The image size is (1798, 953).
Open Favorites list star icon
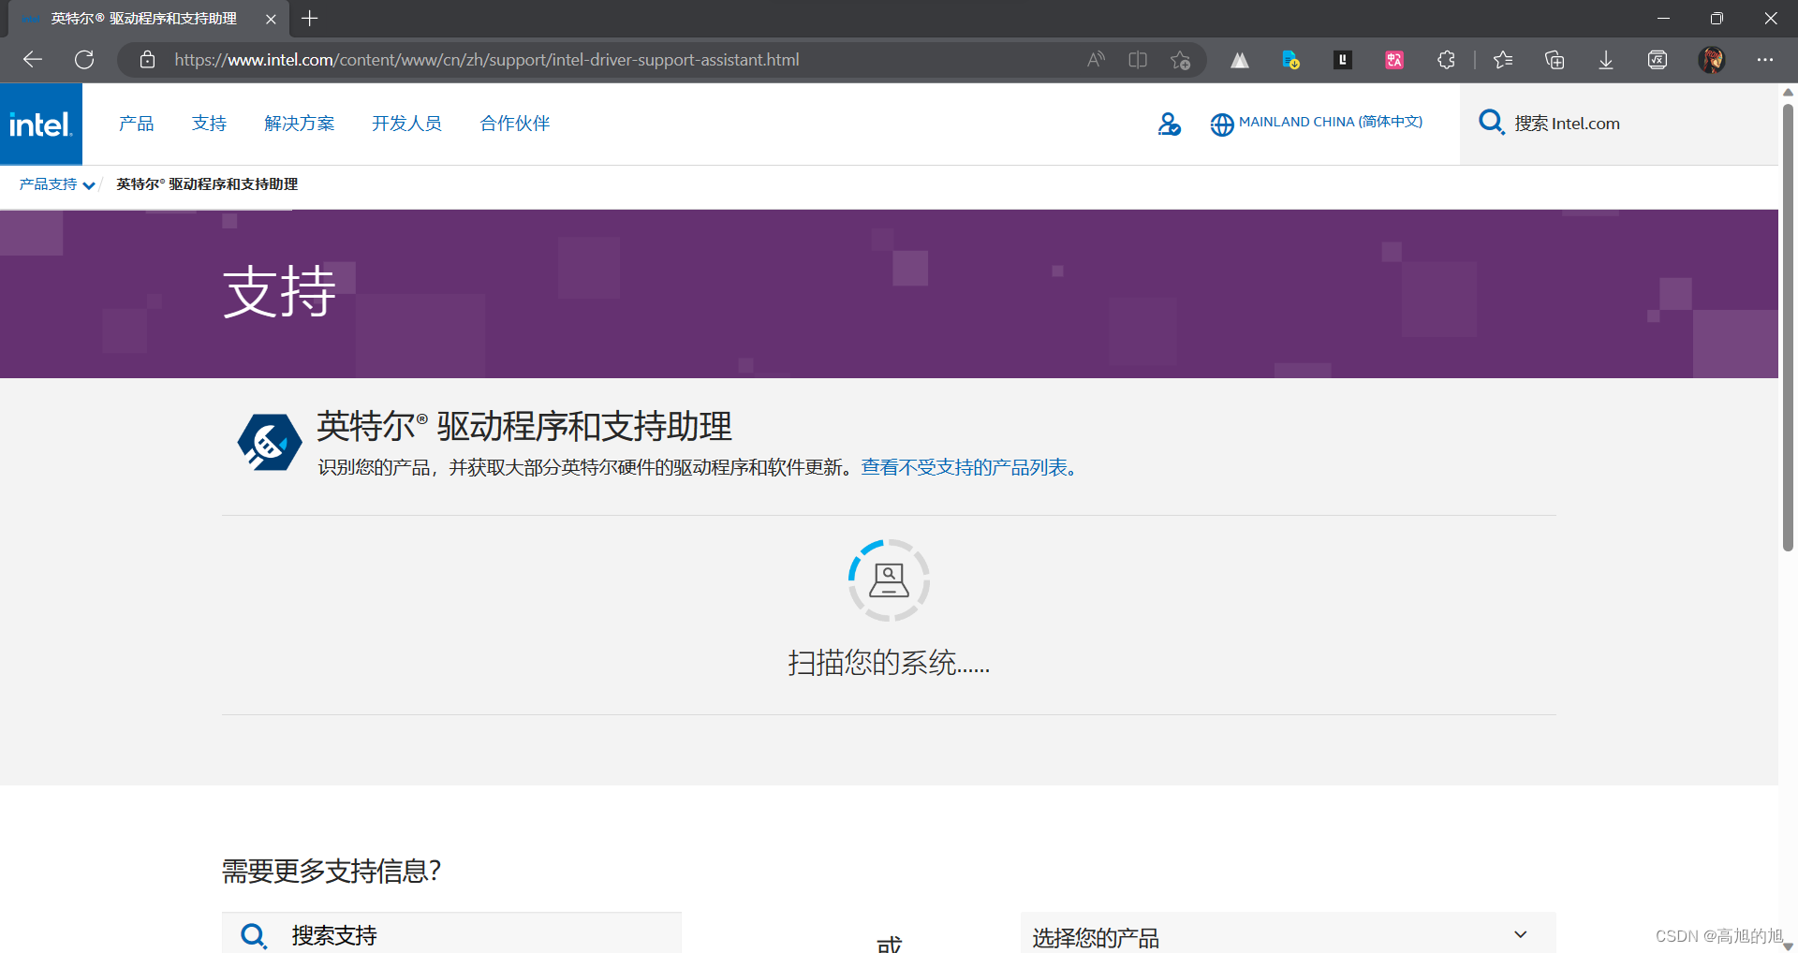point(1503,60)
